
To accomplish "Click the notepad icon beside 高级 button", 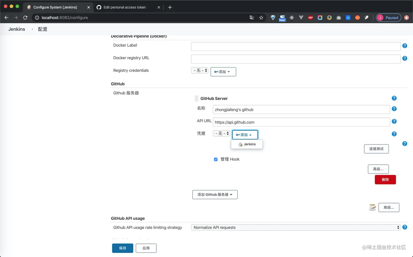I will (x=373, y=207).
